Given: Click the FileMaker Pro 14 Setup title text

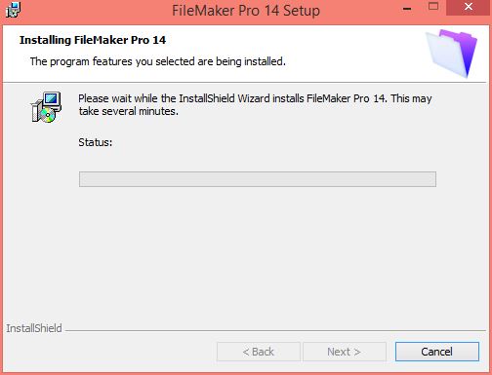Looking at the screenshot, I should click(246, 11).
